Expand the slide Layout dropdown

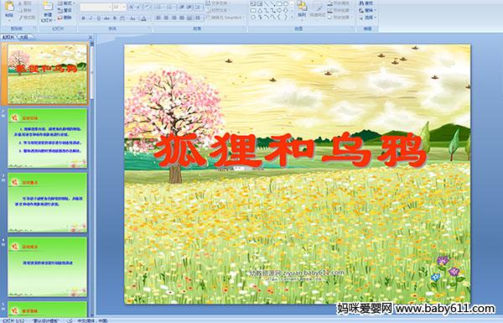[x=66, y=3]
